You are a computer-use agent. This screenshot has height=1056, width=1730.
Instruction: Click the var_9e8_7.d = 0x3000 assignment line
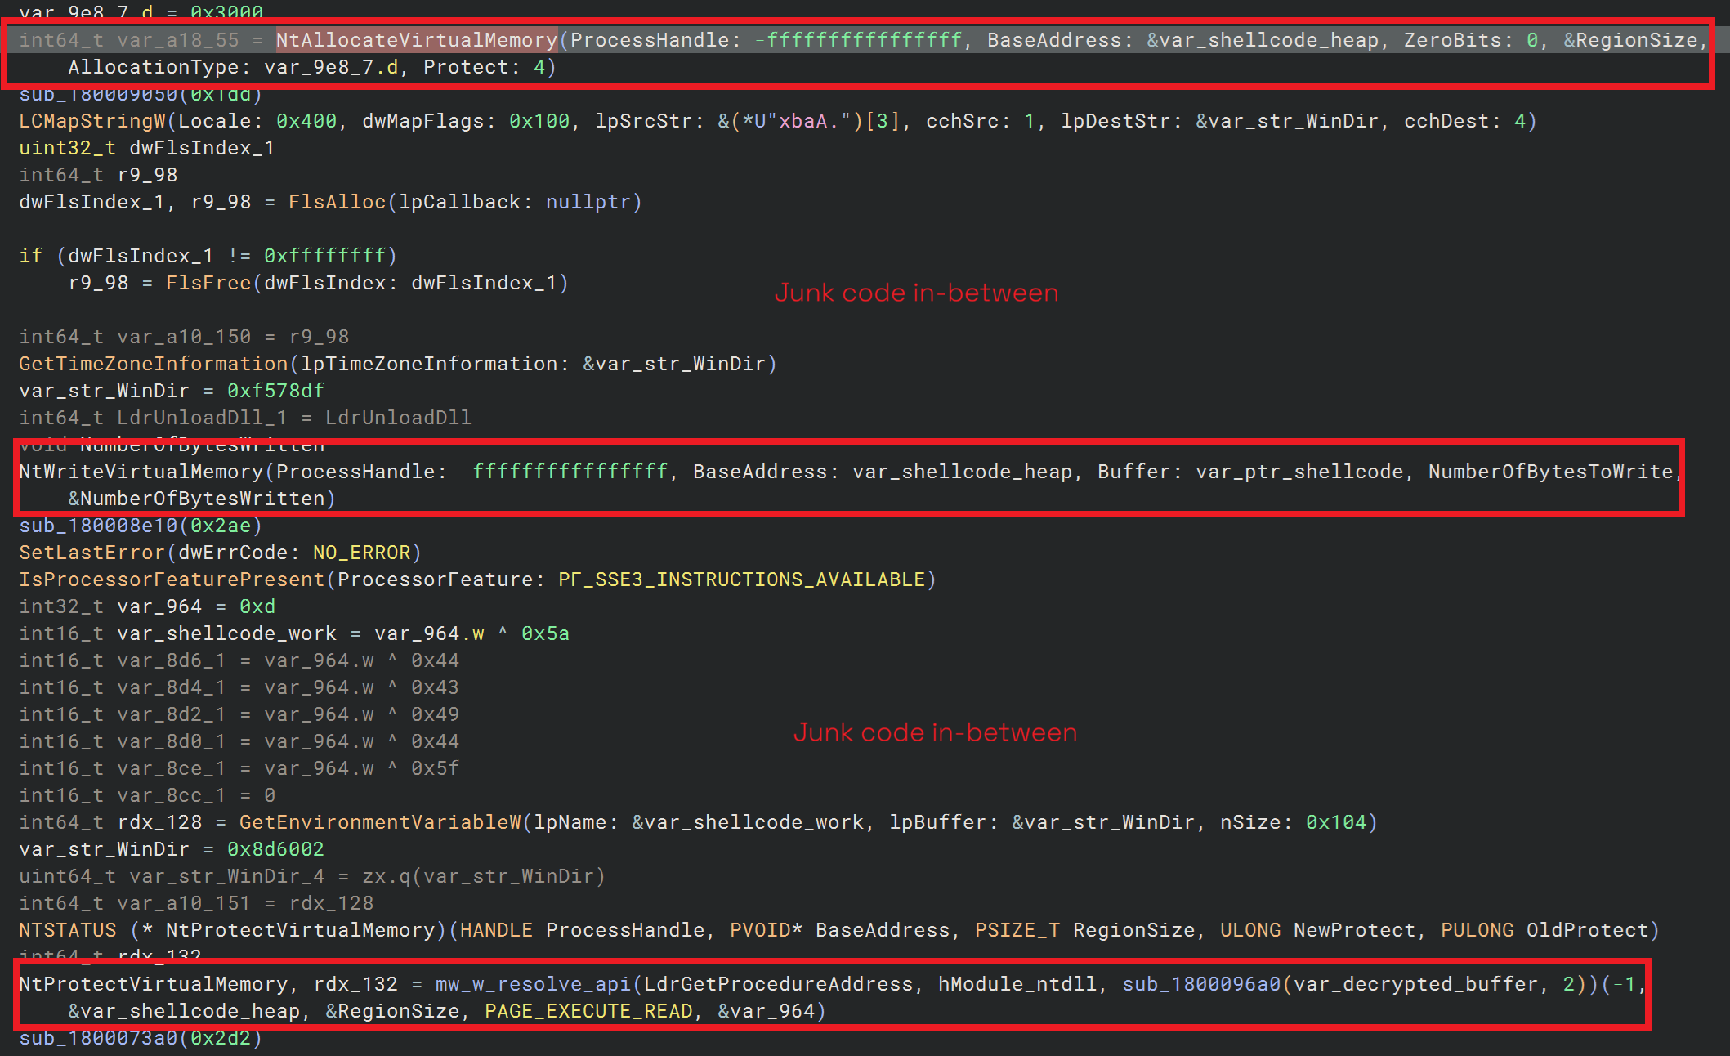click(x=141, y=11)
